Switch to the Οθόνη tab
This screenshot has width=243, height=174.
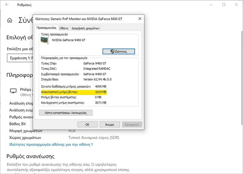tap(64, 28)
